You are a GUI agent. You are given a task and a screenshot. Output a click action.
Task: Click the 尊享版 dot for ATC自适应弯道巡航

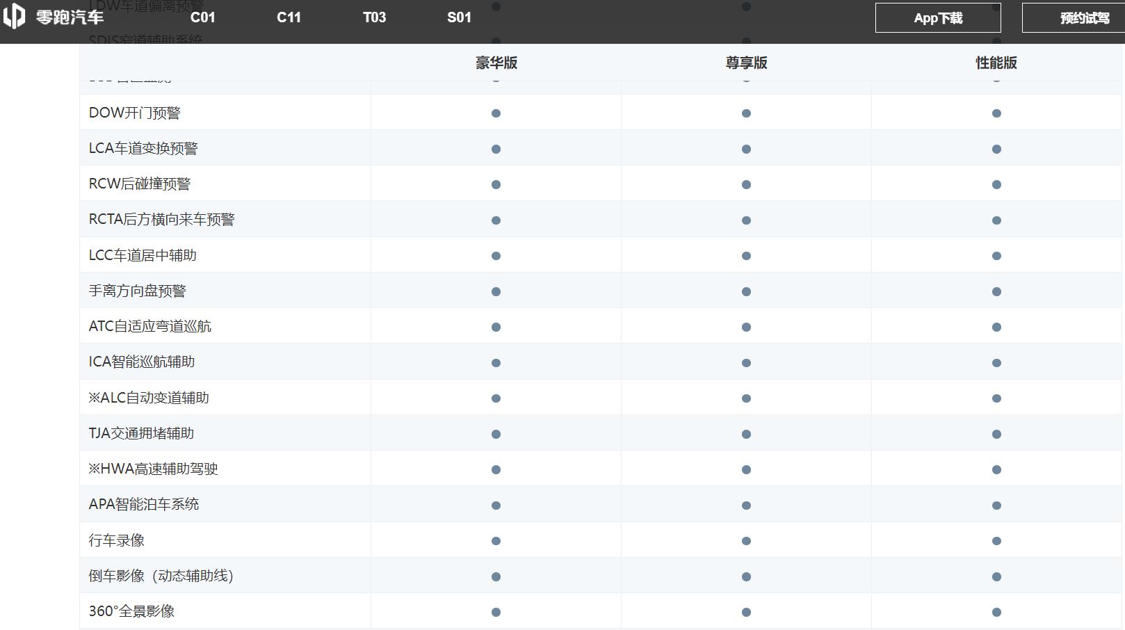click(x=746, y=327)
